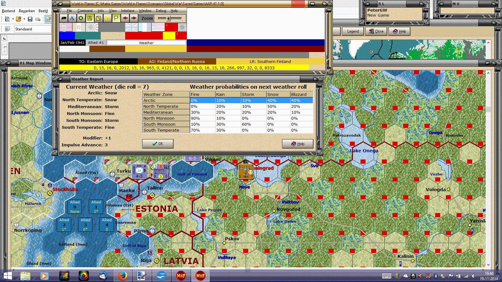Expand the open folder dropdown arrow
Viewport: 502px width, 282px height.
pos(24,19)
